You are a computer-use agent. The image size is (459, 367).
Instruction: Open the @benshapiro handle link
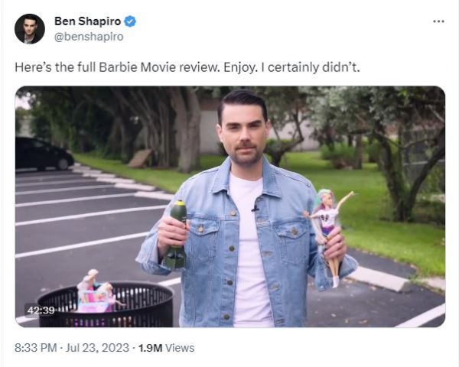[x=89, y=37]
